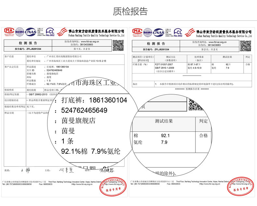Screen dimensions: 257x206
Task: Click the red 报告专用章 stamp on page 1
Action: pyautogui.click(x=113, y=187)
